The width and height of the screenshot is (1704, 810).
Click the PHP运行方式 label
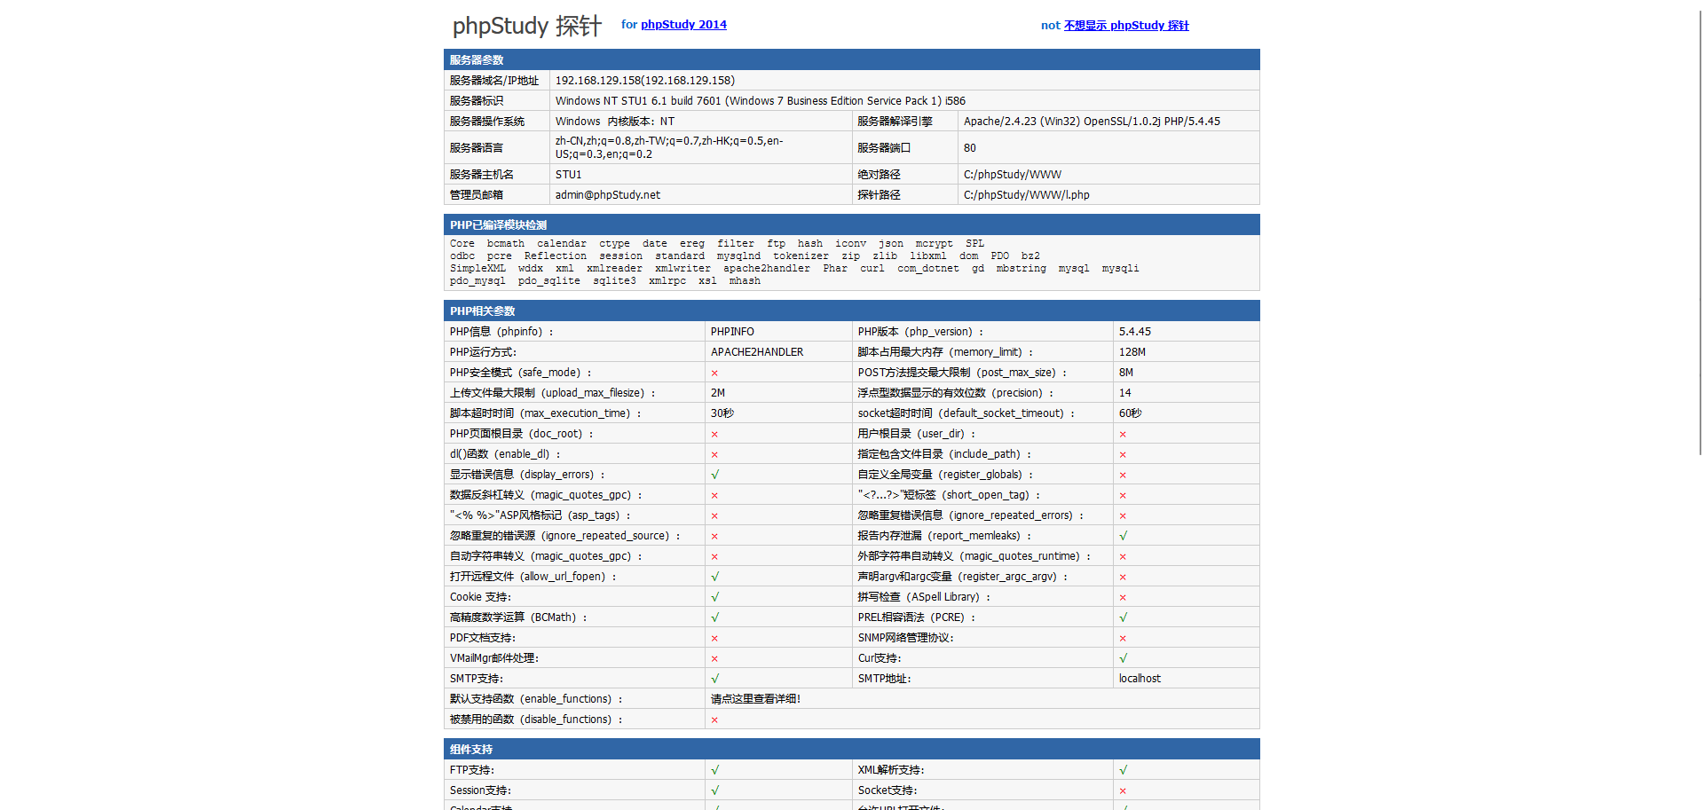pyautogui.click(x=483, y=352)
